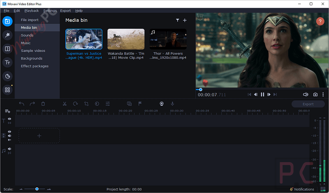Open the More tools grid icon
This screenshot has height=193, width=329.
pyautogui.click(x=7, y=90)
